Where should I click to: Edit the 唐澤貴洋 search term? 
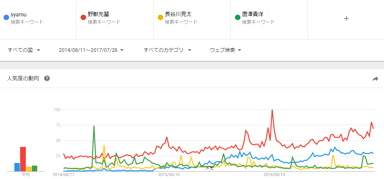click(x=253, y=14)
